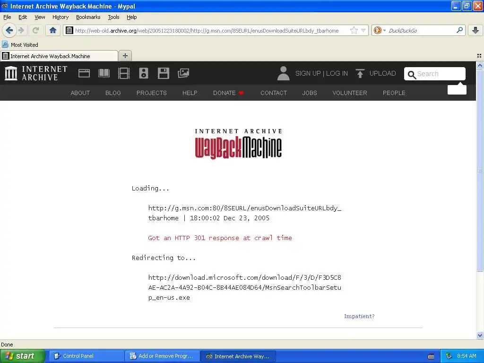
Task: Open the Software floppy disk icon
Action: pos(163,73)
